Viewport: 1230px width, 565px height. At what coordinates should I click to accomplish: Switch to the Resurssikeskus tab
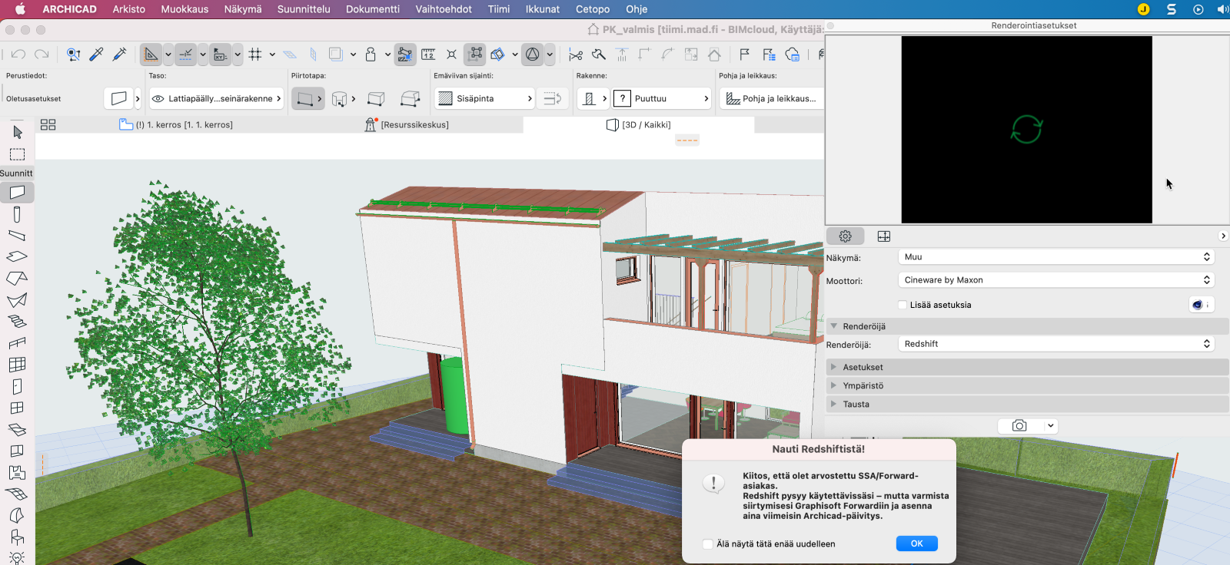(x=407, y=124)
